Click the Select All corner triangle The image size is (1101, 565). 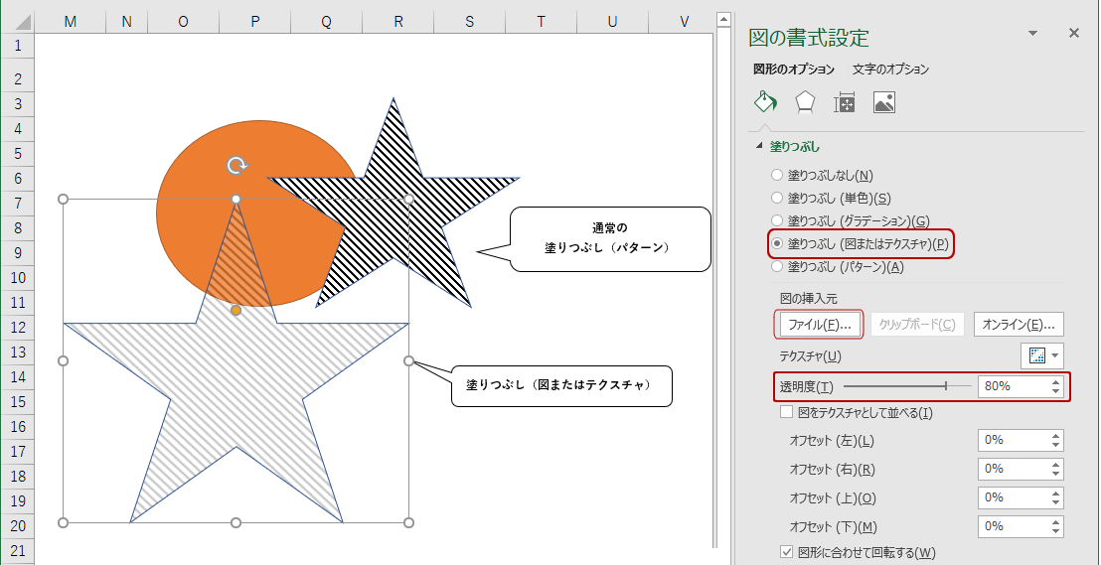22,23
